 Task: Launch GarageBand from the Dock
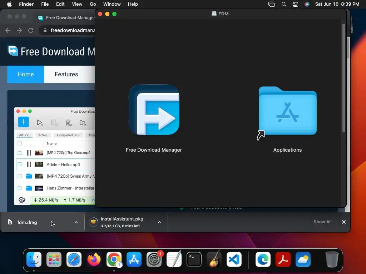tap(214, 259)
